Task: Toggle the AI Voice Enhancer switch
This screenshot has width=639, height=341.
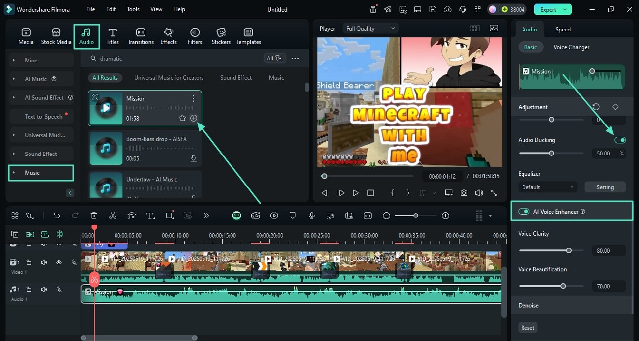Action: [x=523, y=211]
